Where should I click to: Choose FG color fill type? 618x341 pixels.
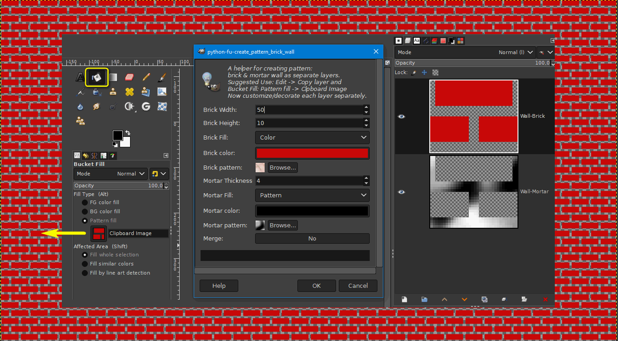coord(85,202)
